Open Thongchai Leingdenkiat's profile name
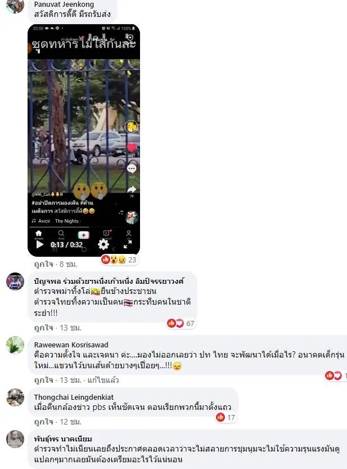This screenshot has height=469, width=347. (x=74, y=397)
